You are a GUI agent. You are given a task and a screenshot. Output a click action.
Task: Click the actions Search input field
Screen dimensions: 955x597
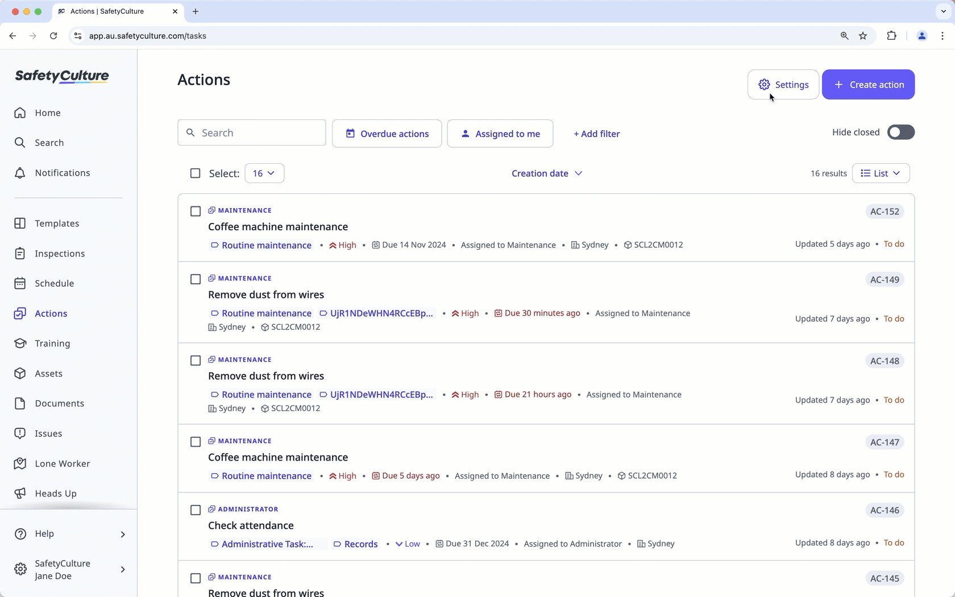252,132
